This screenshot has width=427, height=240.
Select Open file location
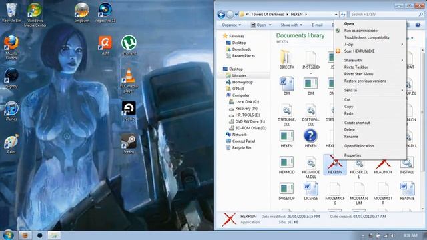click(x=370, y=146)
